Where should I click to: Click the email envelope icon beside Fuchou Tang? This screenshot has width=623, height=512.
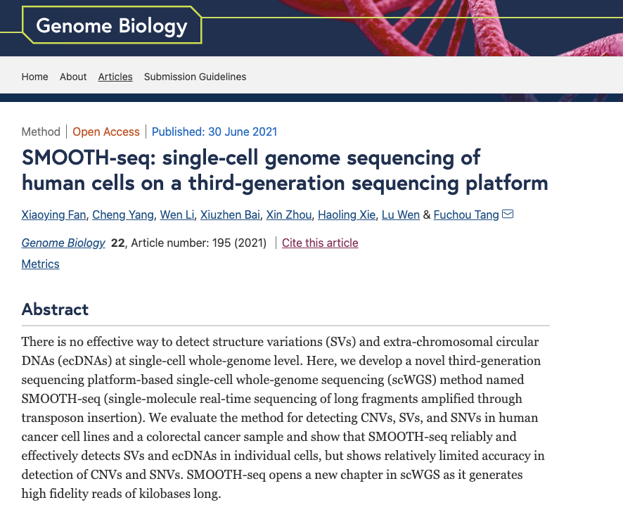click(508, 214)
